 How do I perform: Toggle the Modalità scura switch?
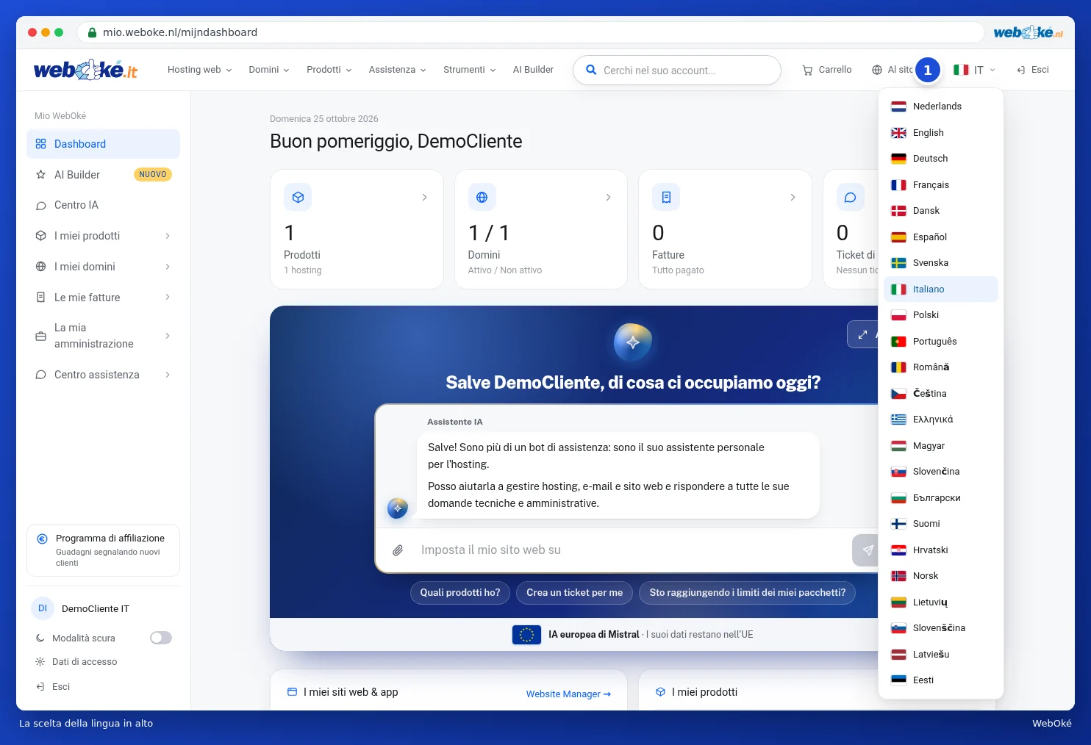tap(161, 638)
